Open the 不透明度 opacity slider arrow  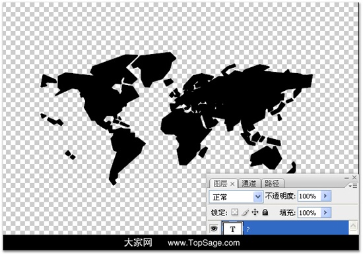[x=326, y=196]
